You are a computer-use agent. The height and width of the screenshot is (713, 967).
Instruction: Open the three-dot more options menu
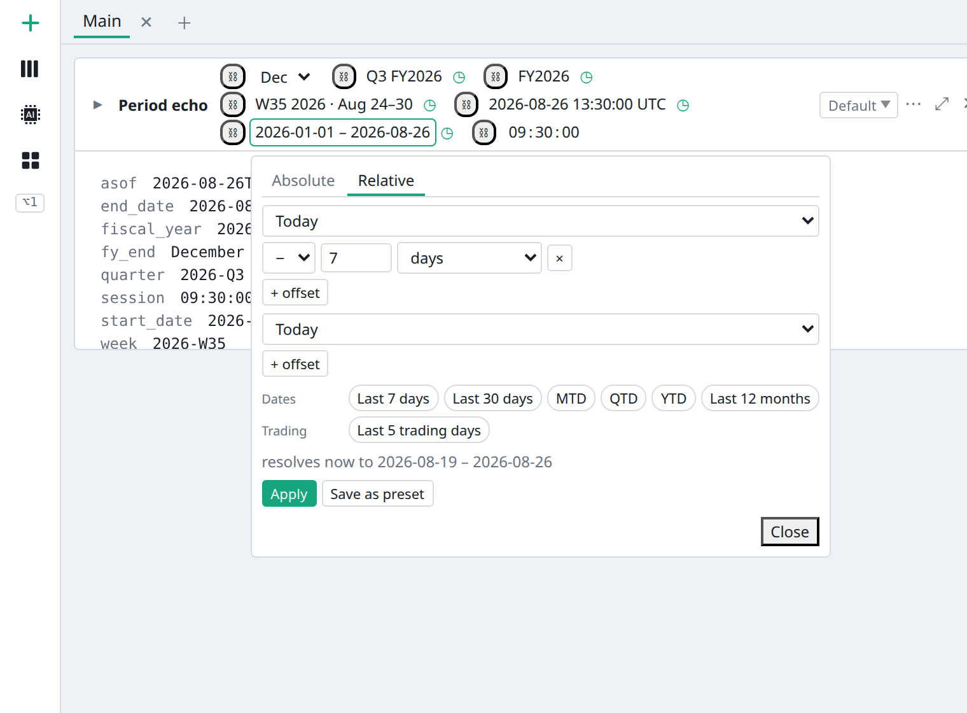click(x=914, y=104)
